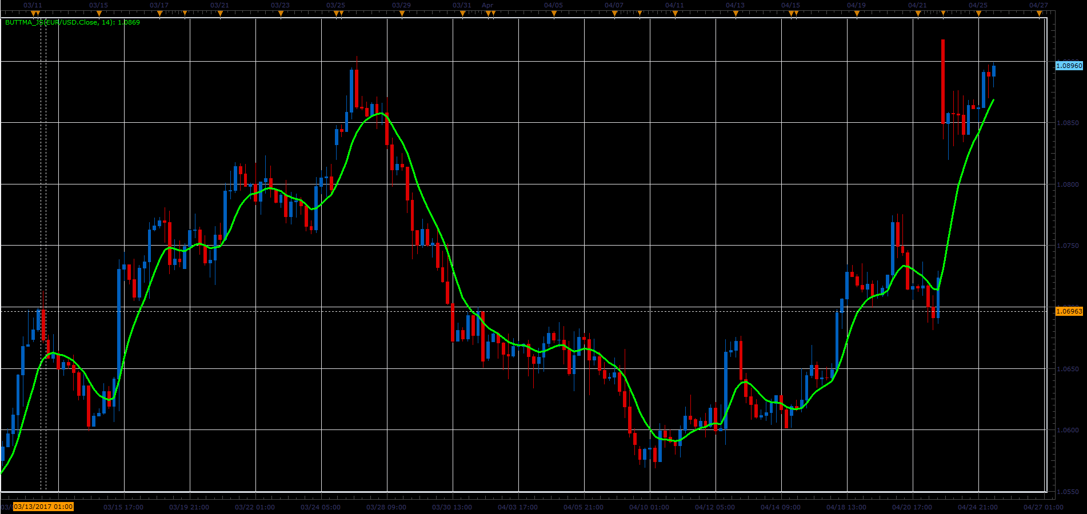The image size is (1087, 514).
Task: Click the 1.0650 price axis label
Action: coord(1068,369)
